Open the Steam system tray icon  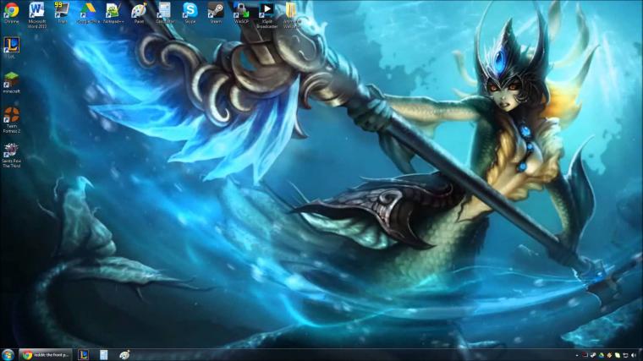click(593, 355)
